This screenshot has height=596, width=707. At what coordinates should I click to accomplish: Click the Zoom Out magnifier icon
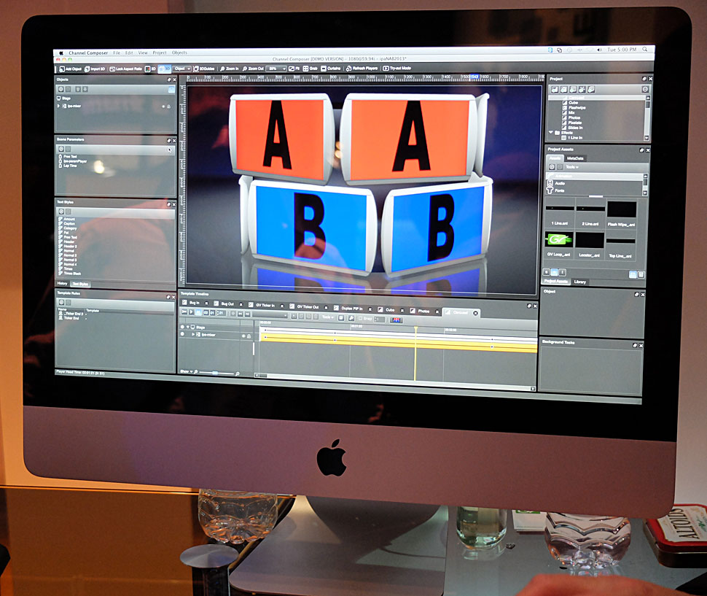[245, 69]
